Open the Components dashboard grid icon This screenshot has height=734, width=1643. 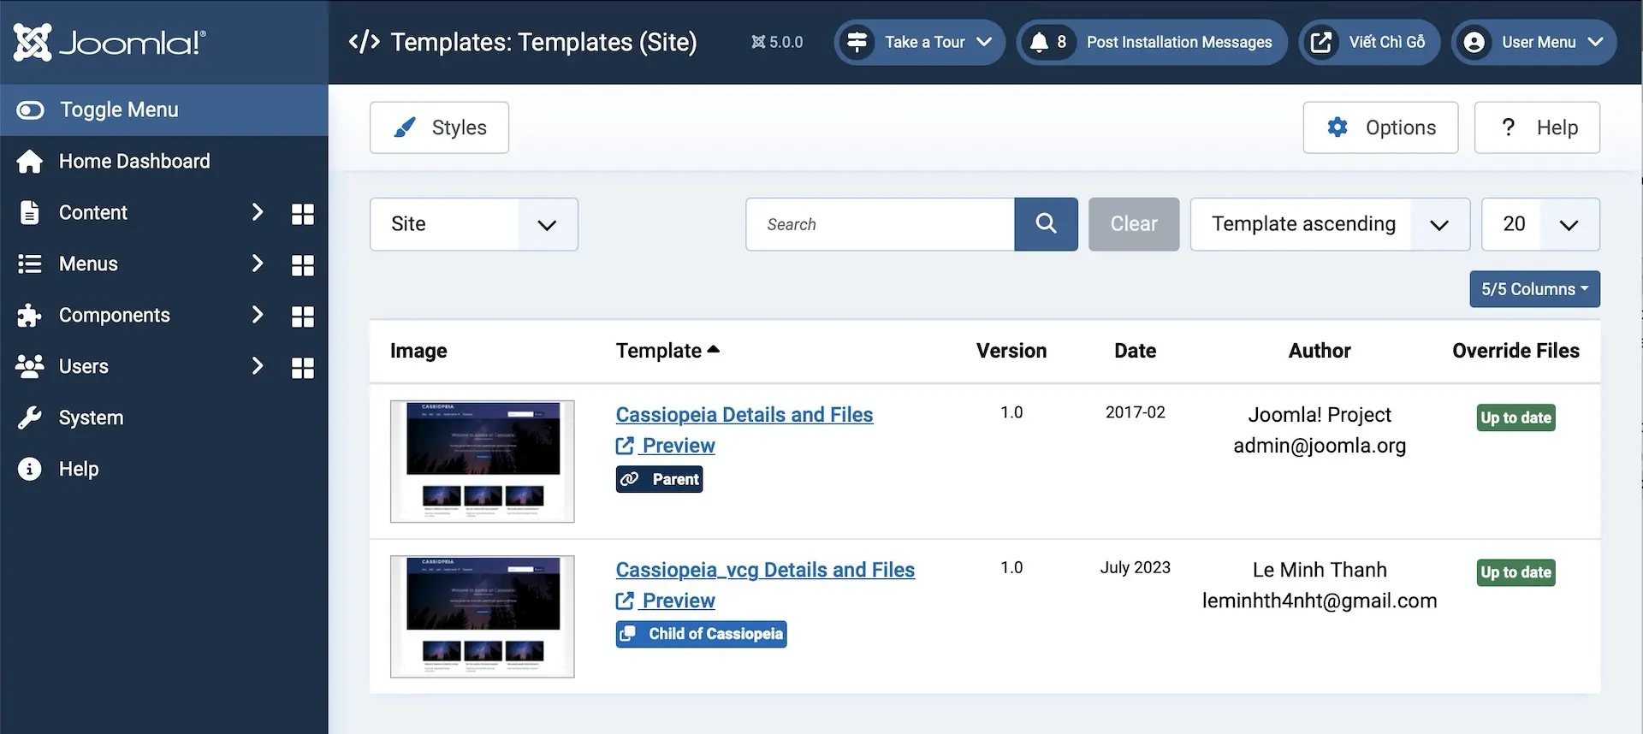[x=302, y=317]
